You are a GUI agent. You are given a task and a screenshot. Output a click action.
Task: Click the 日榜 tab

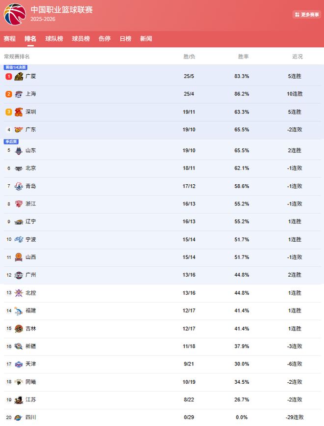pos(125,39)
